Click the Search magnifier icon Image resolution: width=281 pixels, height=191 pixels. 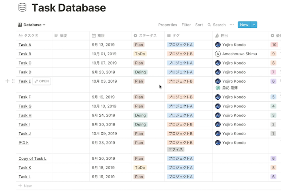(209, 25)
